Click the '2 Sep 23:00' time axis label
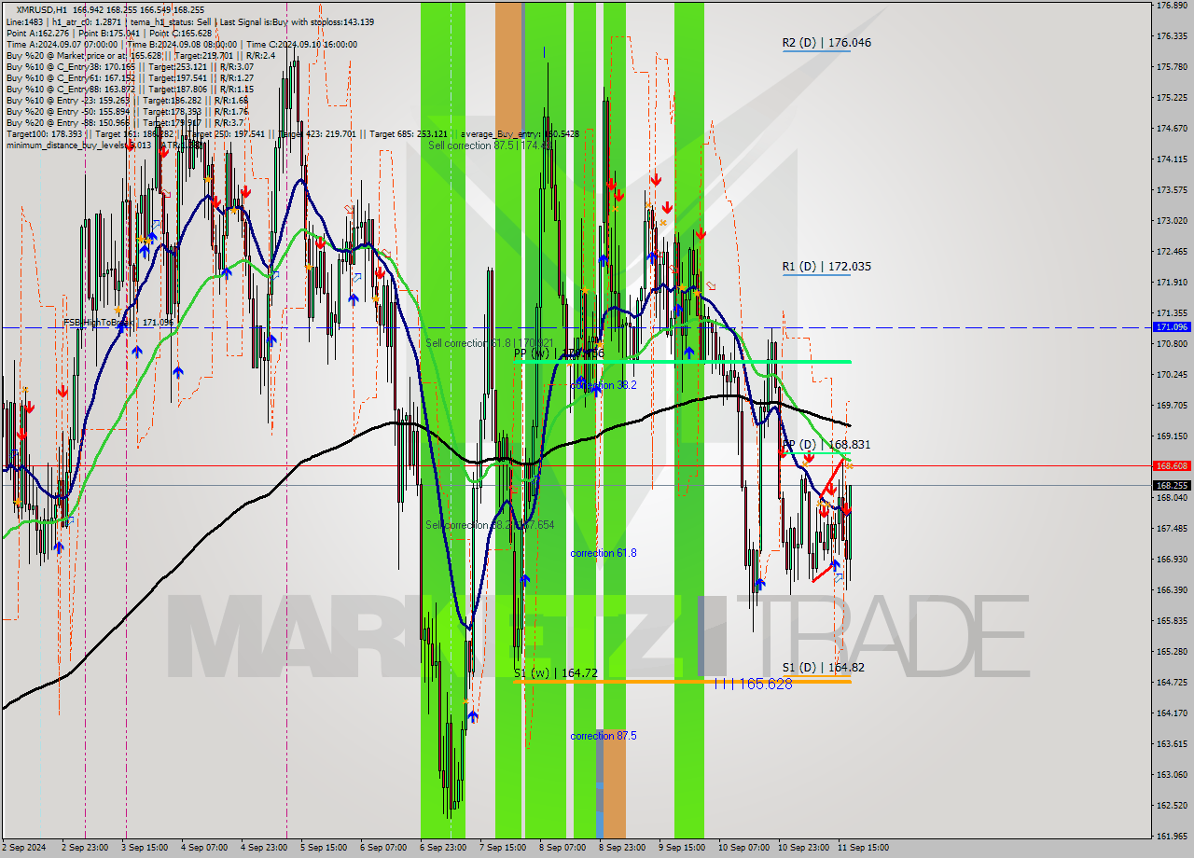This screenshot has width=1194, height=858. [85, 848]
